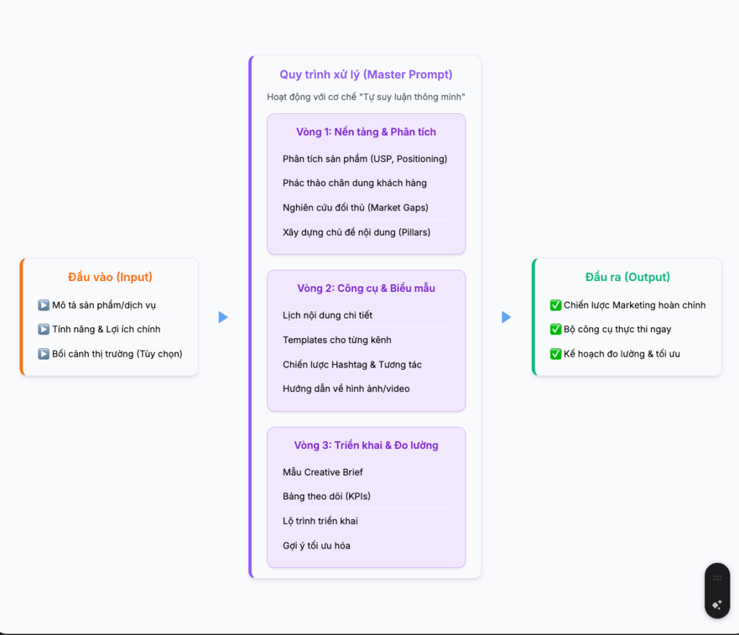Image resolution: width=739 pixels, height=635 pixels.
Task: Click the text "Bối cảnh thị trường (Tùy chọn)"
Action: click(117, 354)
